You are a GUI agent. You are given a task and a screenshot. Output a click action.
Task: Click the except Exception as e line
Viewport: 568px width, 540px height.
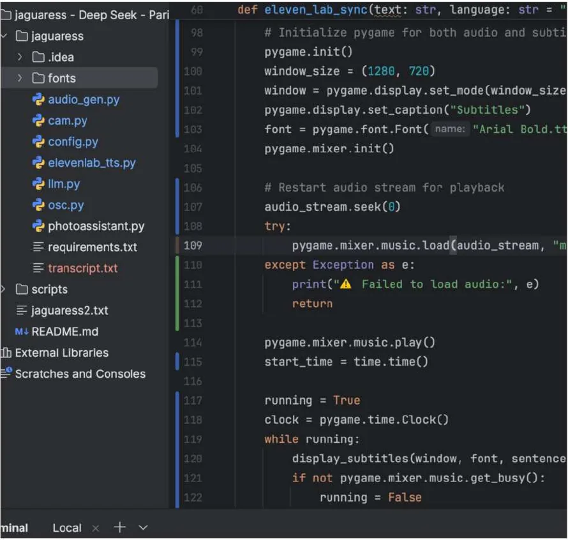coord(340,265)
